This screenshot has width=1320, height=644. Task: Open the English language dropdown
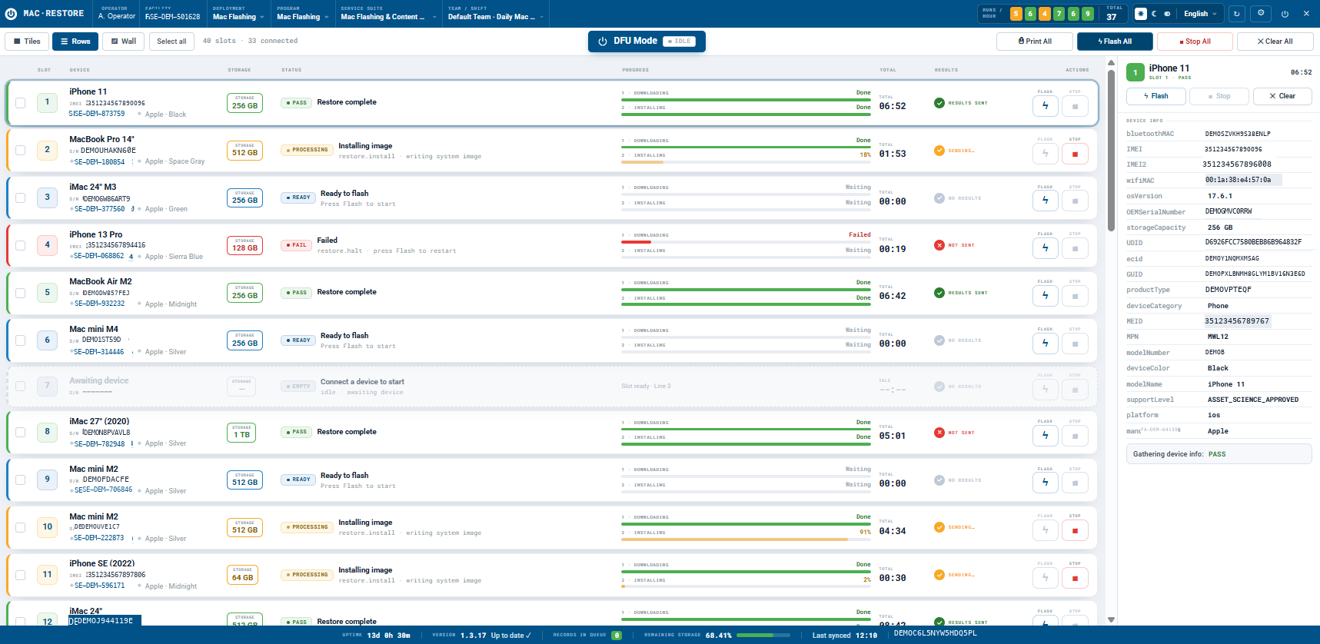click(x=1200, y=14)
